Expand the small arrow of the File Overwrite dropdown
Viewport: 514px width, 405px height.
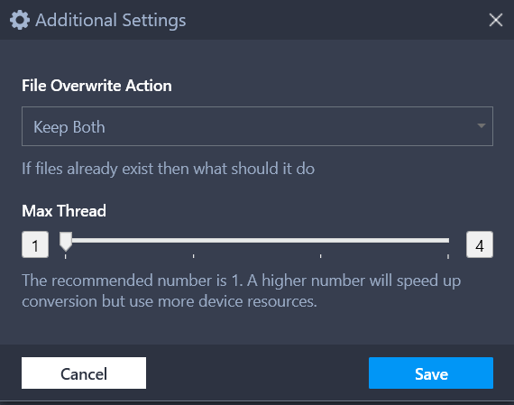pyautogui.click(x=482, y=126)
